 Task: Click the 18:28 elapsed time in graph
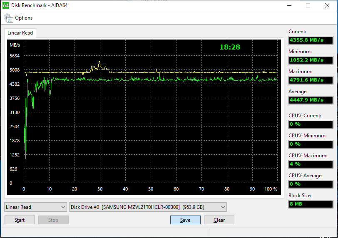coord(230,47)
